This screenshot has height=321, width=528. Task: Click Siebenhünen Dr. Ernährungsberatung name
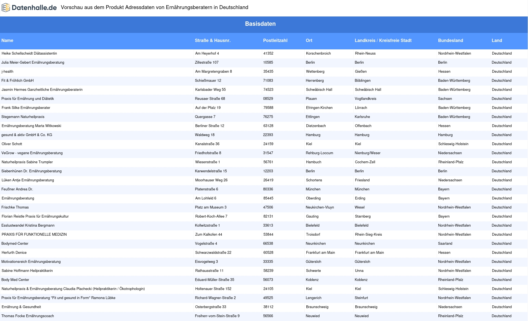(31, 171)
